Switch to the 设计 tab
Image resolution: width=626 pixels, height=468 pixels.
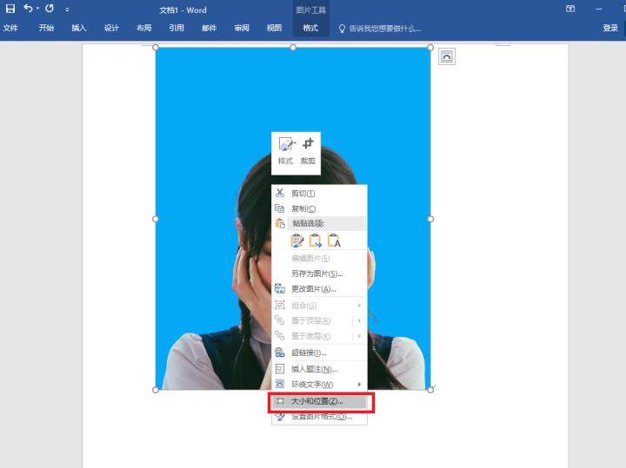click(111, 28)
